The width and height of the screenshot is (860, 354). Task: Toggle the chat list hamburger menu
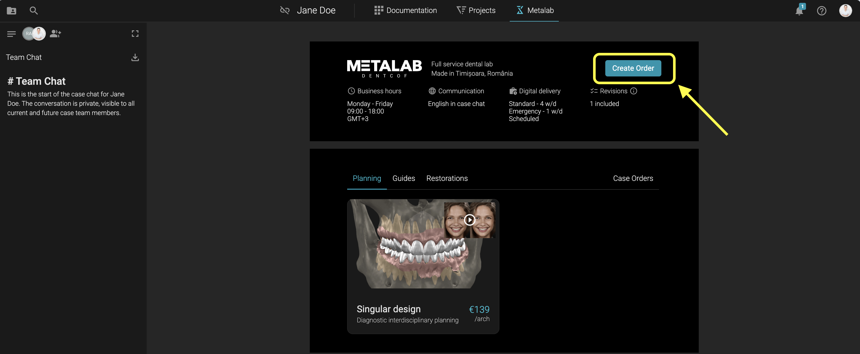tap(11, 34)
